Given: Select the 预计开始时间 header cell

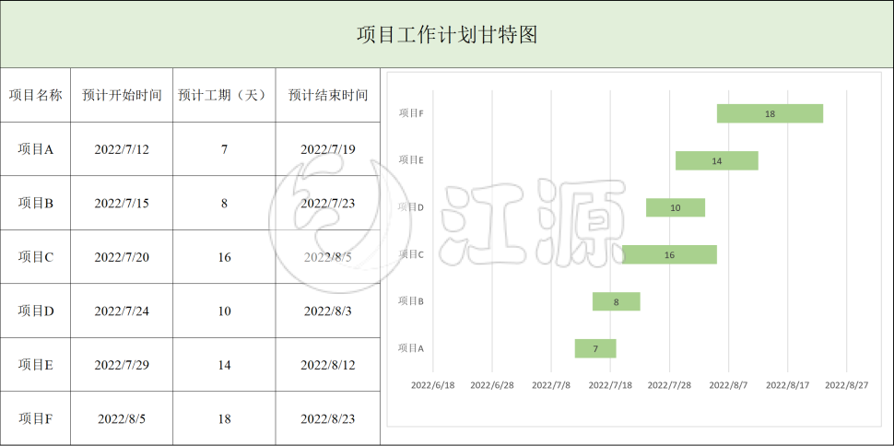Looking at the screenshot, I should click(122, 95).
